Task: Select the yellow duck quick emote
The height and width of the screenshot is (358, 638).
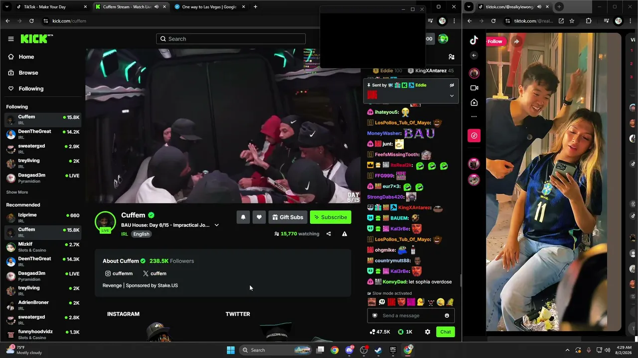Action: tap(421, 302)
